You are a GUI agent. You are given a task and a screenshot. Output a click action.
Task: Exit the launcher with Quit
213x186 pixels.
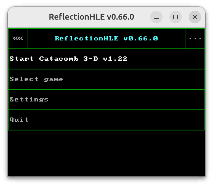click(107, 120)
